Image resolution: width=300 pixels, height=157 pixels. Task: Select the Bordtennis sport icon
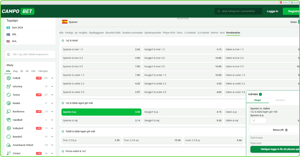click(9, 112)
